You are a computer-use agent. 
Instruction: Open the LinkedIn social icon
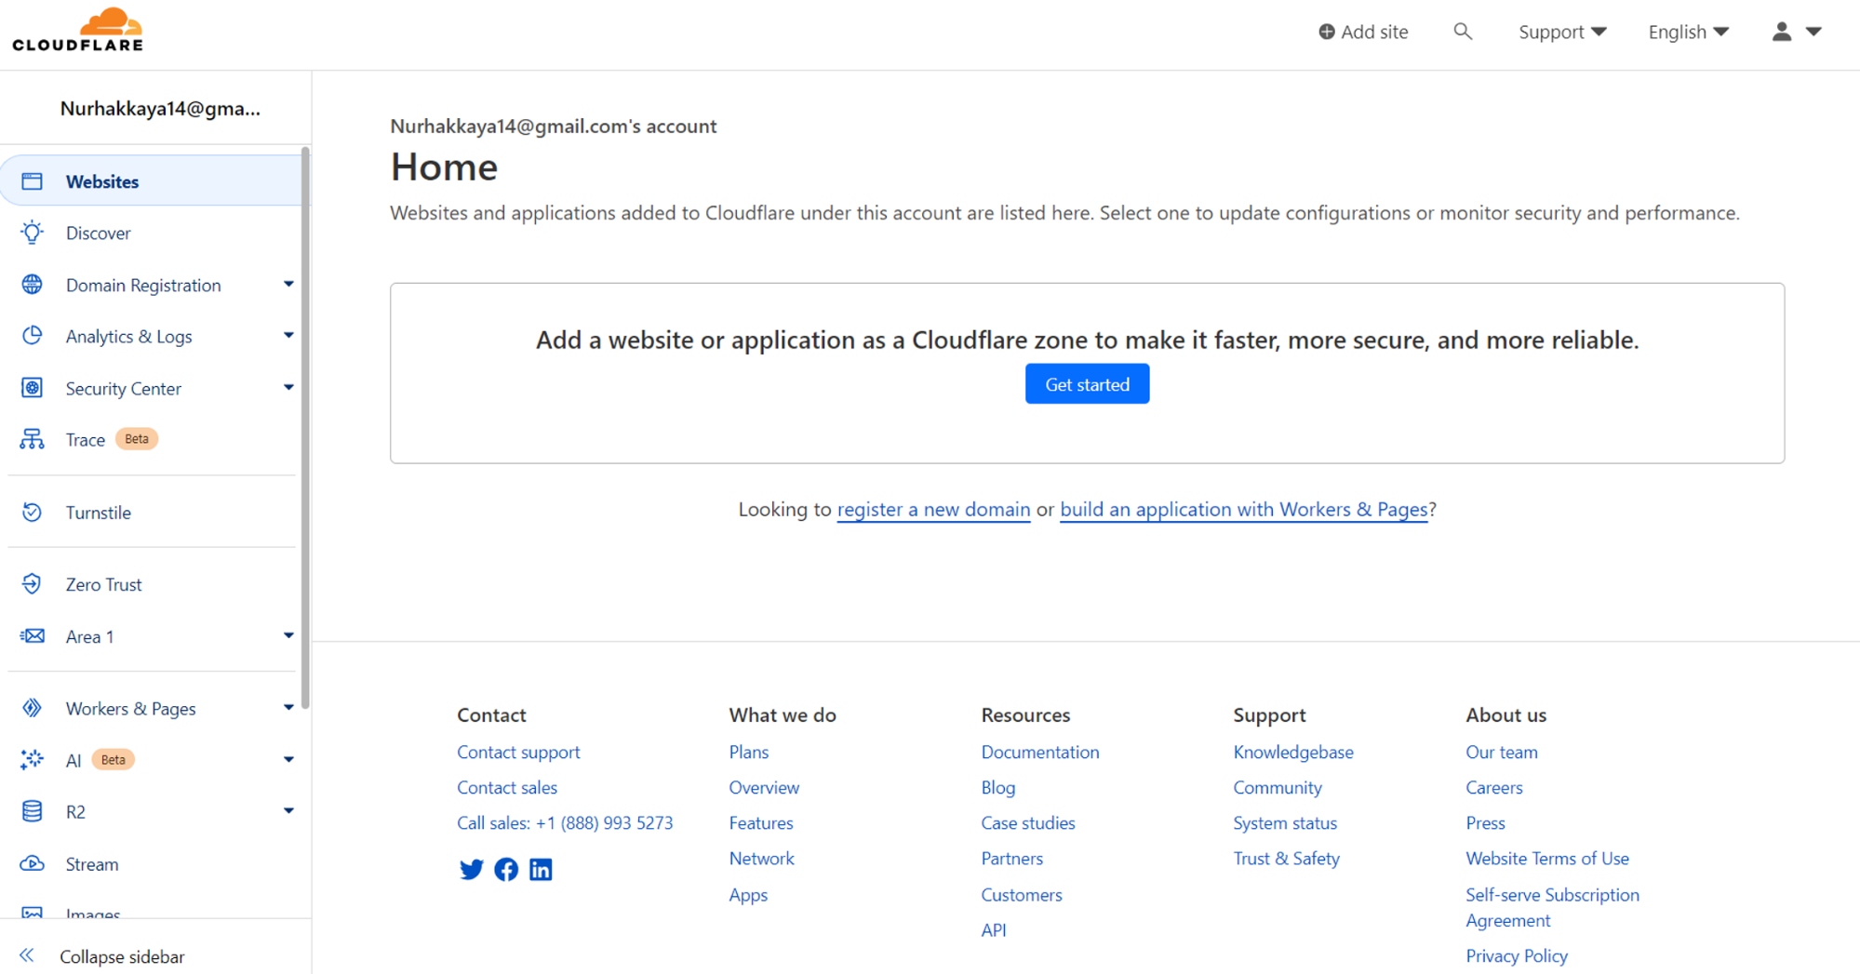pos(541,869)
